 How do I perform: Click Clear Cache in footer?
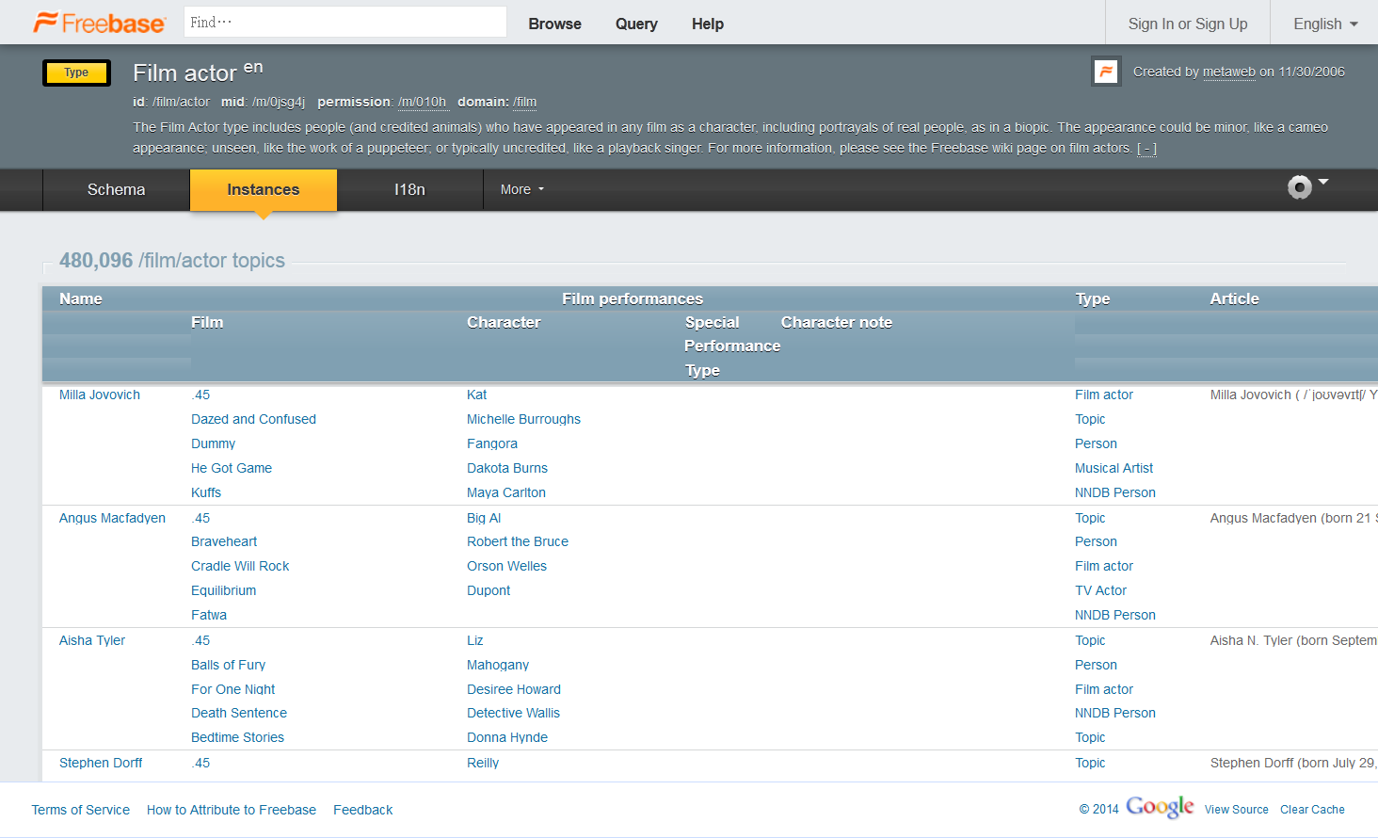(1312, 810)
